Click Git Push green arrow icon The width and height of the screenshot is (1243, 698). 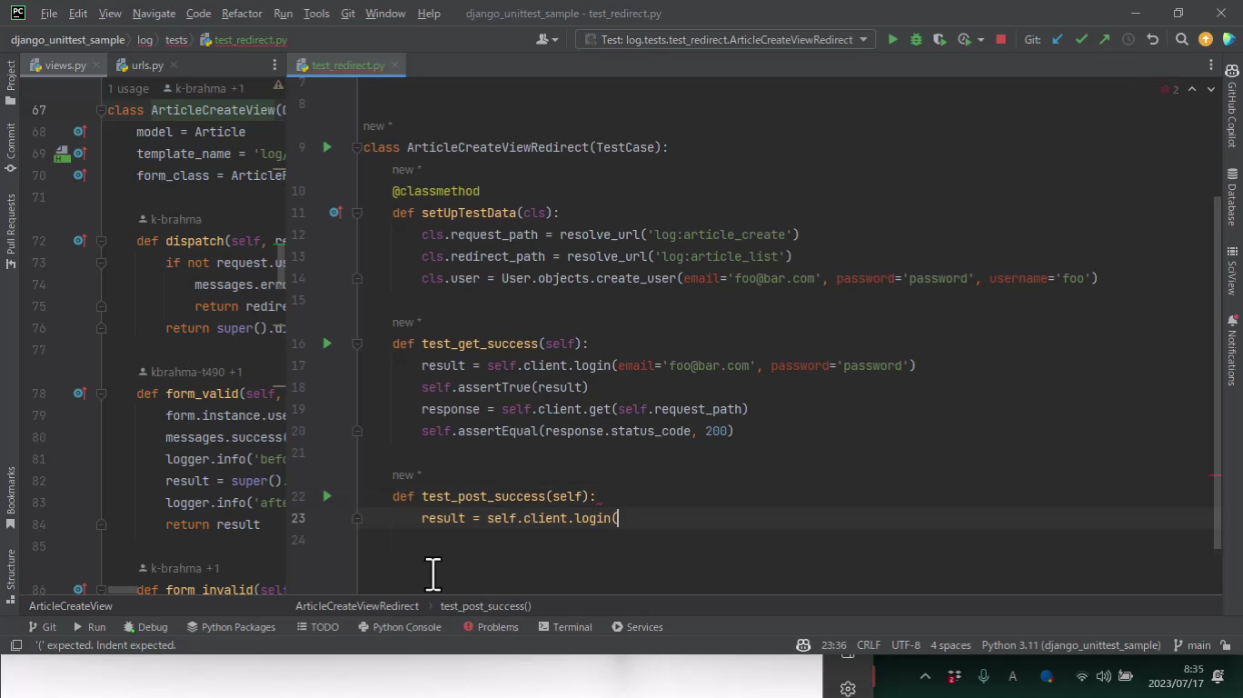pos(1104,39)
